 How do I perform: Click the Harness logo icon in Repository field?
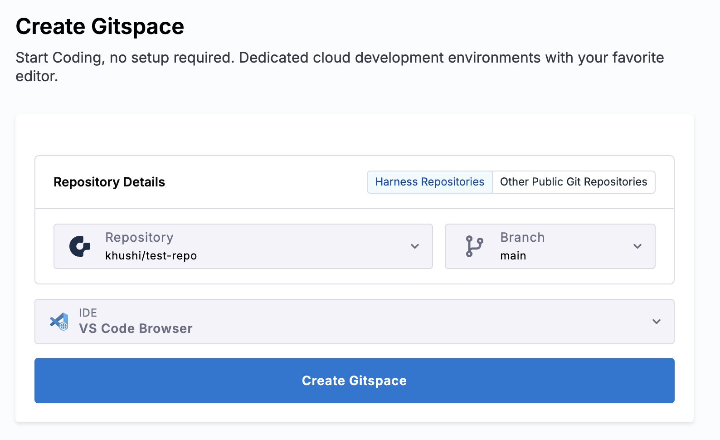coord(80,246)
